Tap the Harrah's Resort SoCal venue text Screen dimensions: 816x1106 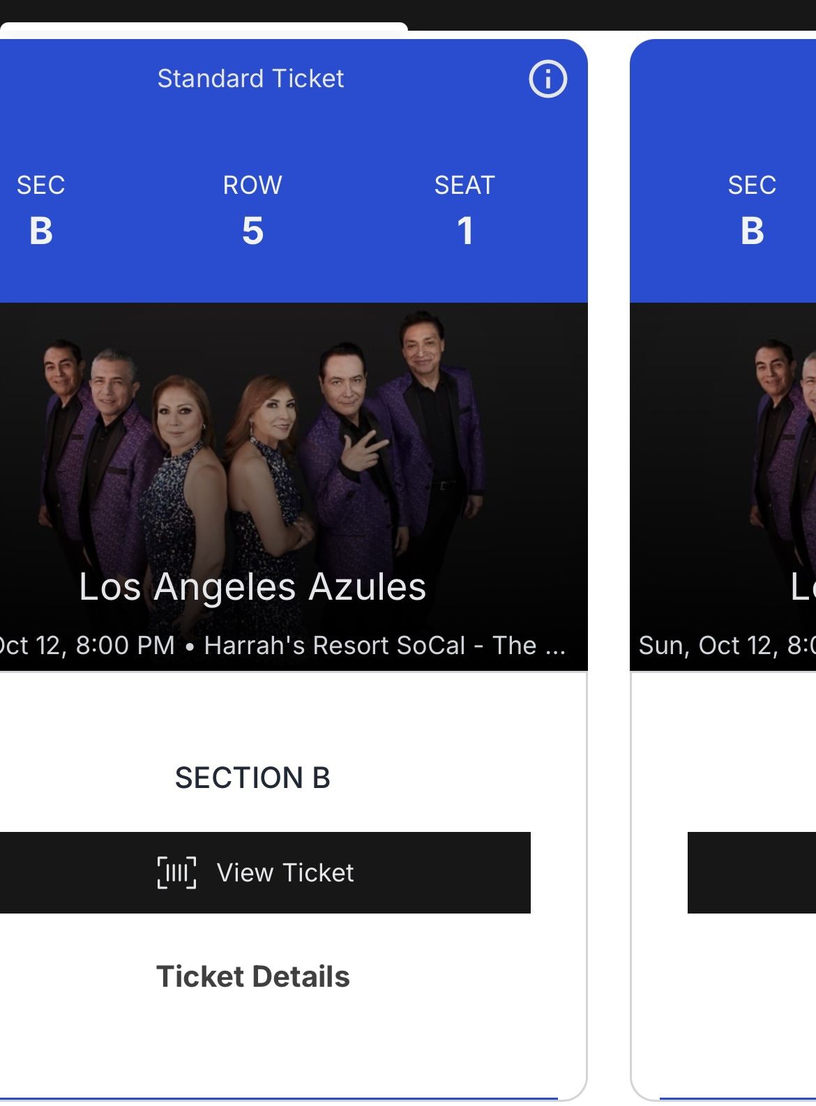384,645
